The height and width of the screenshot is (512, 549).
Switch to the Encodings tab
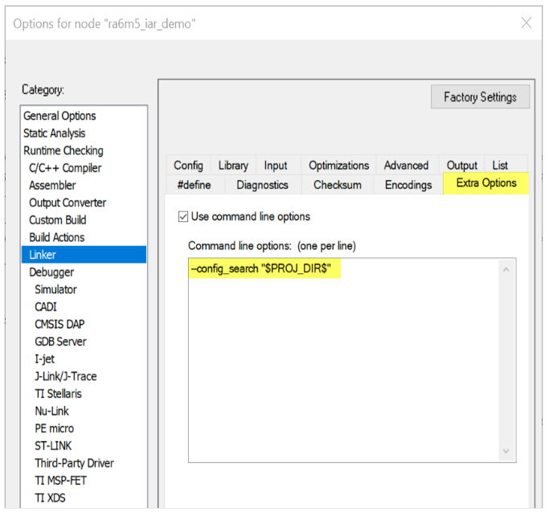[x=408, y=185]
